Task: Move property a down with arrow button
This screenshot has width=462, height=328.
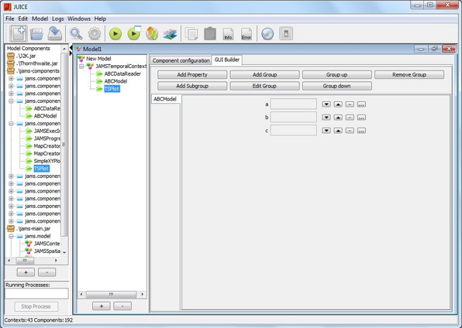Action: (326, 105)
